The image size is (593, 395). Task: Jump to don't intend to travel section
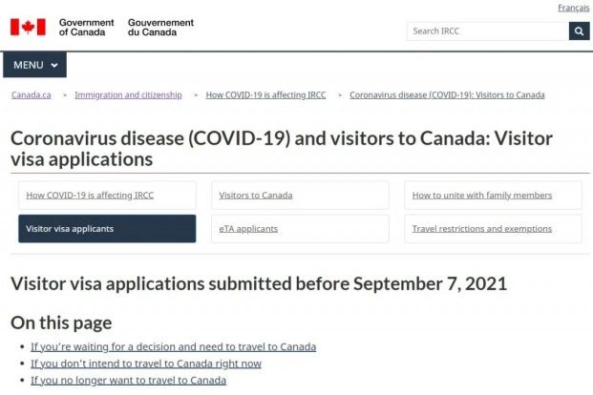point(145,364)
